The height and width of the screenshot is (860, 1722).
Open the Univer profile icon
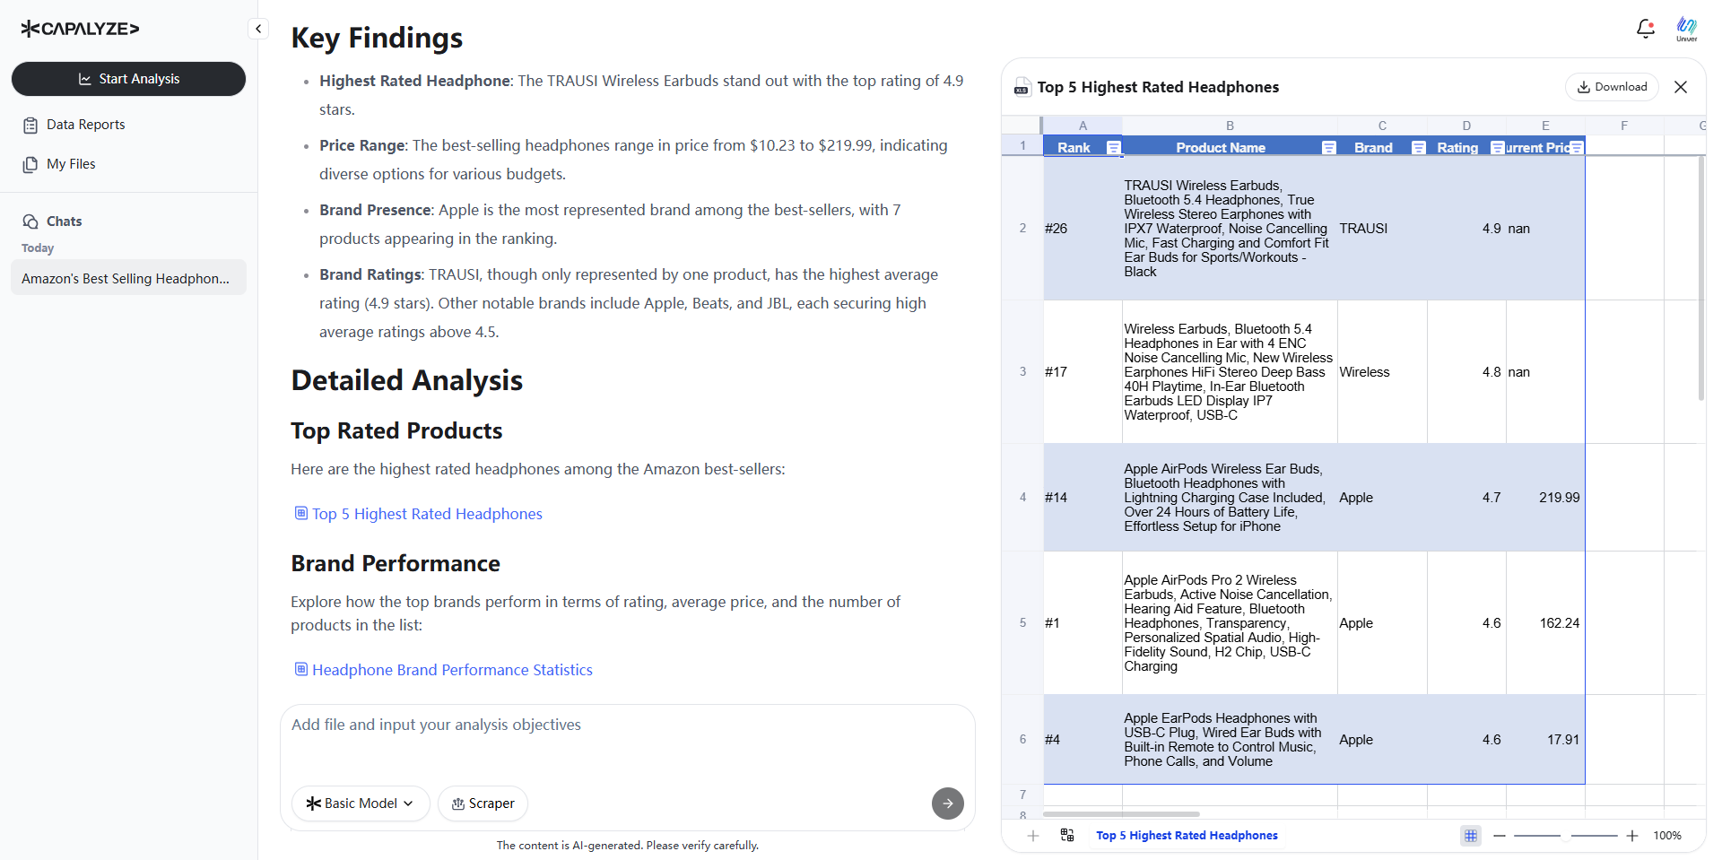click(x=1686, y=29)
